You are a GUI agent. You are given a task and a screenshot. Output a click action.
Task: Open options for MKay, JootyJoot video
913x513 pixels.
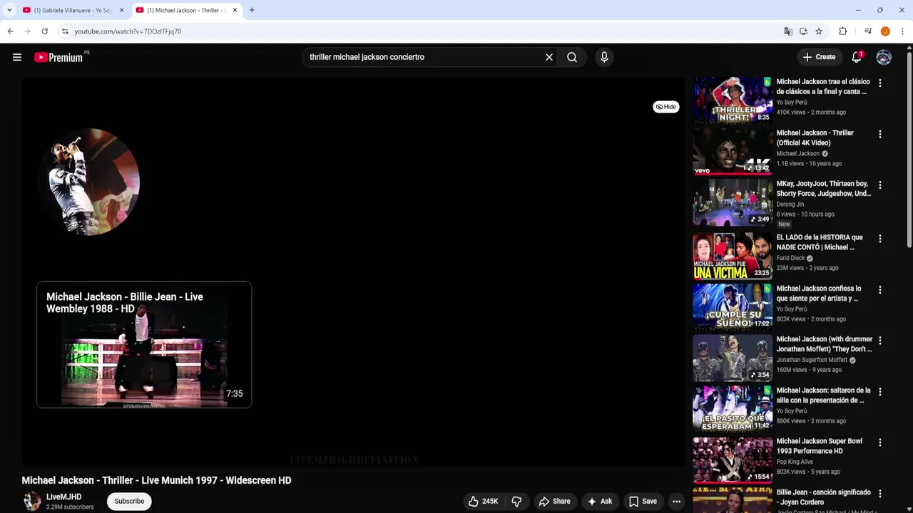pos(880,185)
